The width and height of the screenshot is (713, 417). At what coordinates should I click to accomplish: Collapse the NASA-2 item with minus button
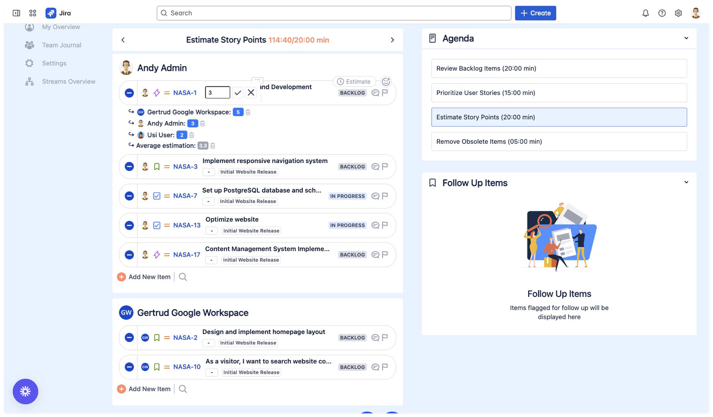pos(129,337)
